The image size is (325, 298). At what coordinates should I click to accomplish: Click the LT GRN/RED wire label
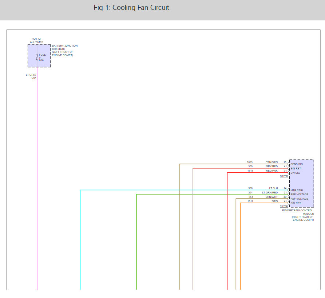coord(270,192)
